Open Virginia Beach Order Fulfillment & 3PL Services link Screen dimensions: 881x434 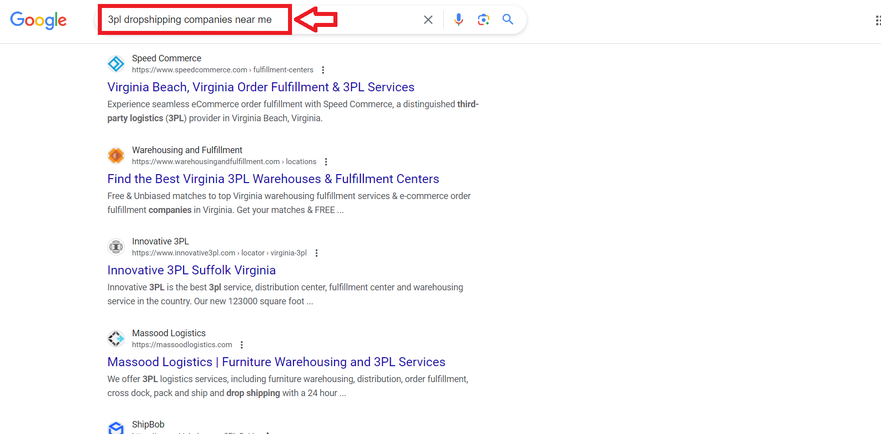pos(261,87)
